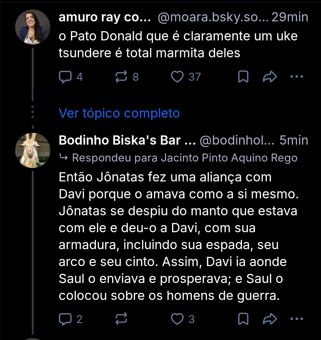The width and height of the screenshot is (321, 340).
Task: Repost the Pato Donald post
Action: click(121, 77)
